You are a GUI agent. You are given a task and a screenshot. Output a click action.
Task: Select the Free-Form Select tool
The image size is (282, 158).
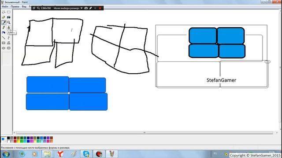point(4,12)
